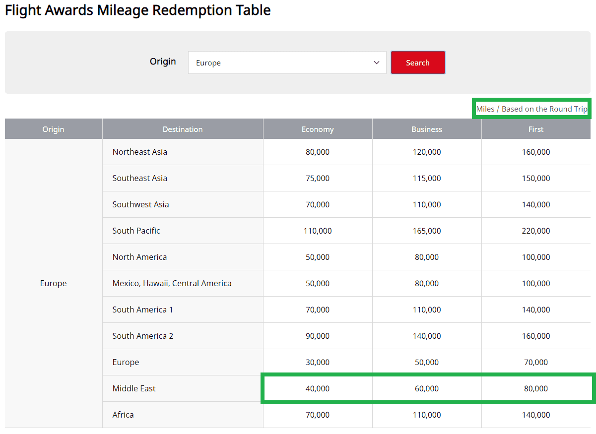The image size is (596, 434).
Task: Click the Destination column header
Action: (x=183, y=129)
